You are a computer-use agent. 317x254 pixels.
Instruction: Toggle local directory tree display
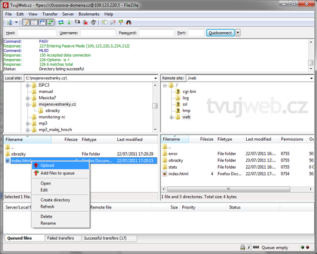[x=34, y=22]
